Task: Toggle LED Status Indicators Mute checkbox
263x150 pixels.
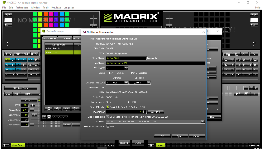Action: 107,127
